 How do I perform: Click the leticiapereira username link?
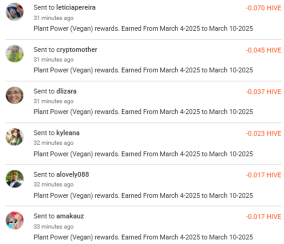76,7
